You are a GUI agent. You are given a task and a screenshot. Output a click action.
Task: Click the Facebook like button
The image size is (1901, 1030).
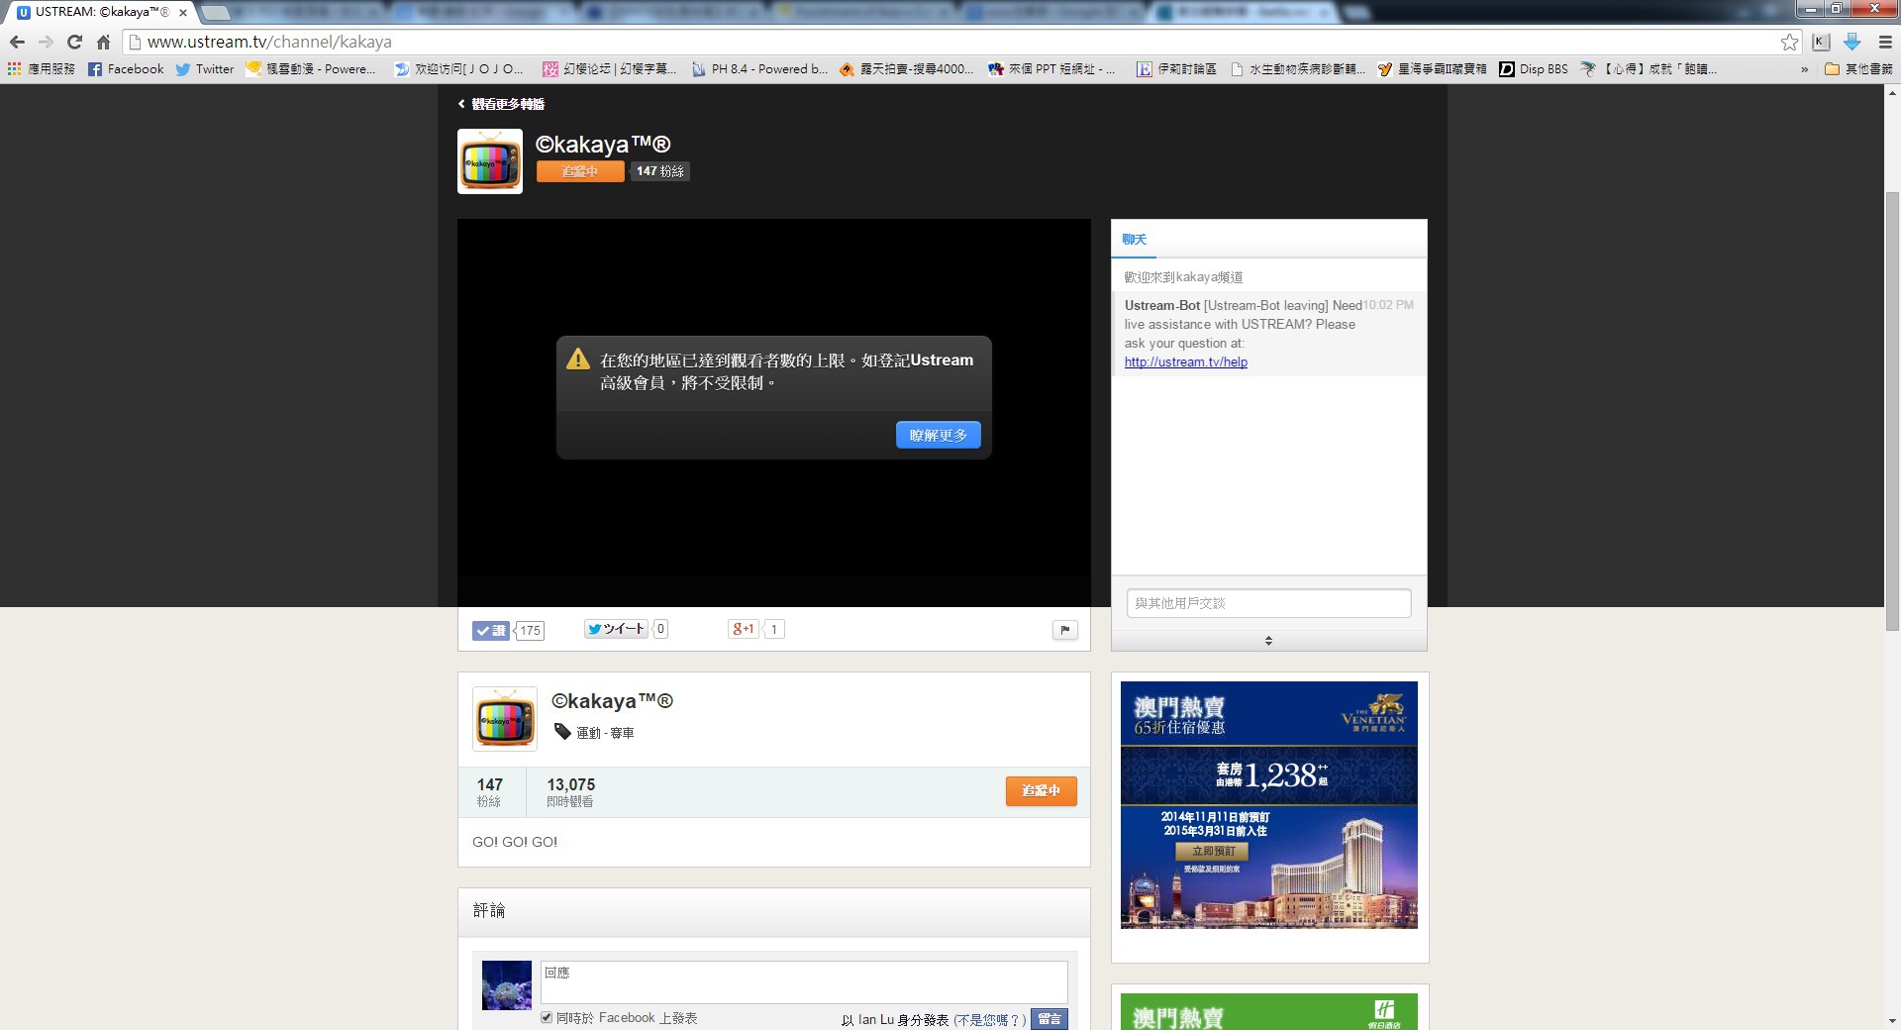tap(490, 630)
